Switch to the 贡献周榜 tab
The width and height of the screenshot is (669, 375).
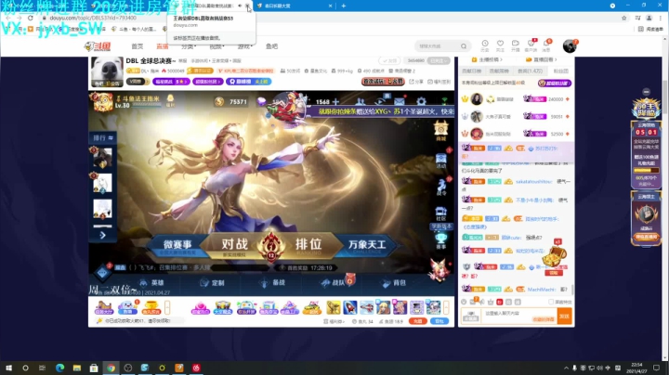pos(499,71)
